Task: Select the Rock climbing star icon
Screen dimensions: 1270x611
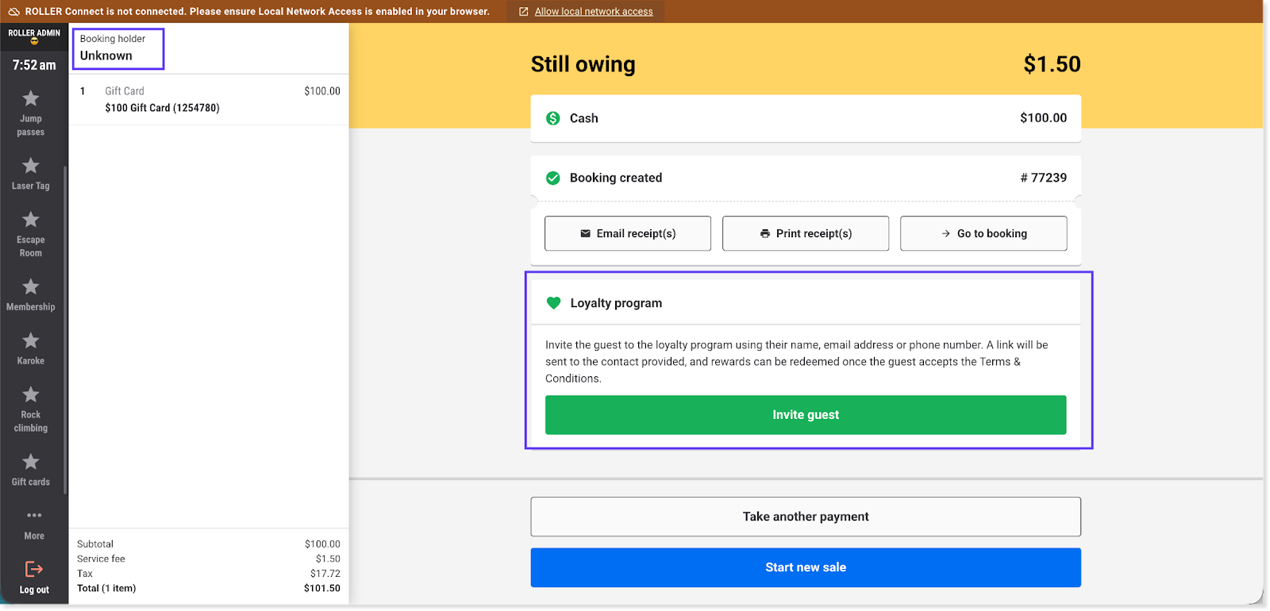Action: [x=31, y=394]
